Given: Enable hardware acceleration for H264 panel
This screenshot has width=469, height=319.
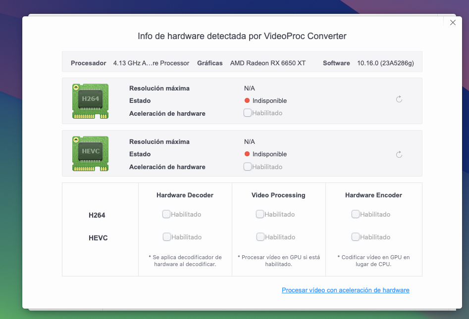Looking at the screenshot, I should click(x=247, y=113).
